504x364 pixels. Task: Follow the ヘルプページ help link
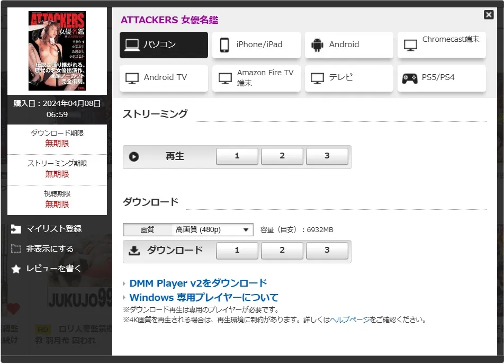coord(350,320)
